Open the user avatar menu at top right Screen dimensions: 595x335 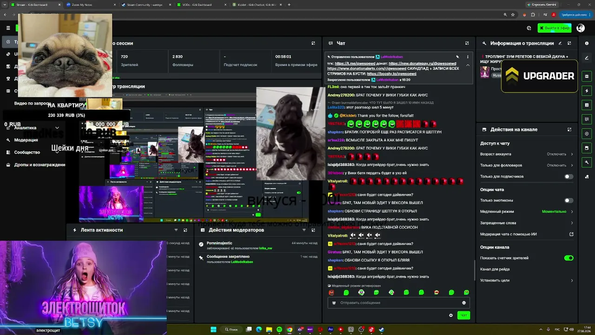580,28
